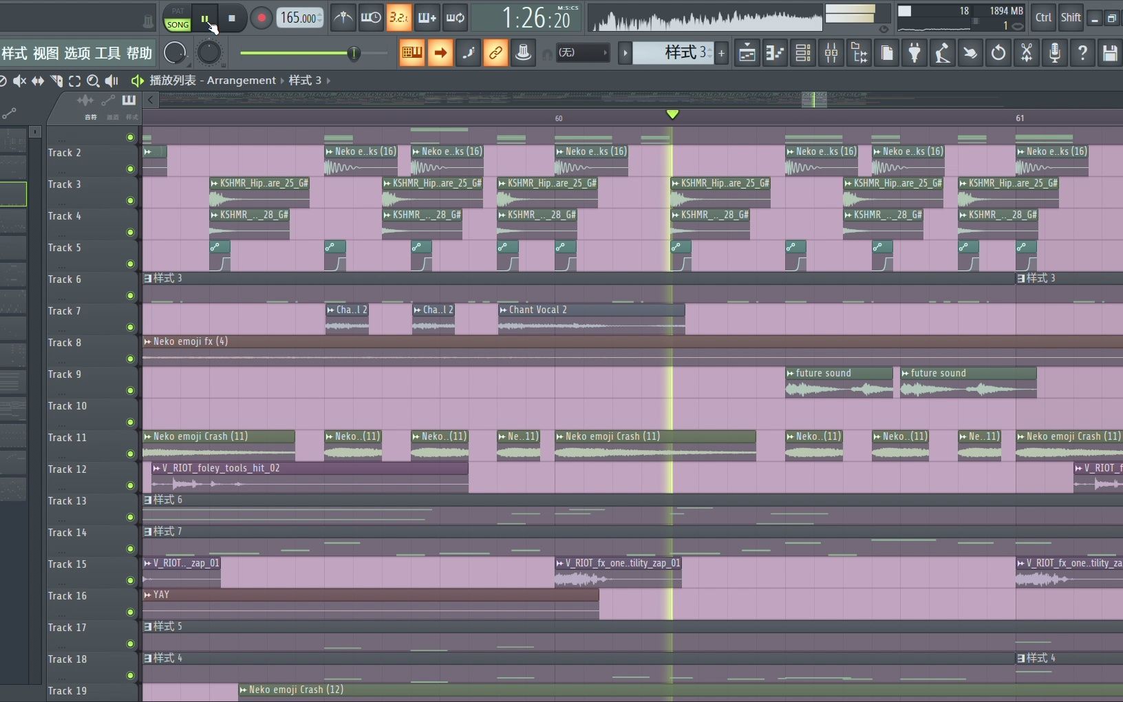
Task: Switch to SONG mode
Action: [x=178, y=25]
